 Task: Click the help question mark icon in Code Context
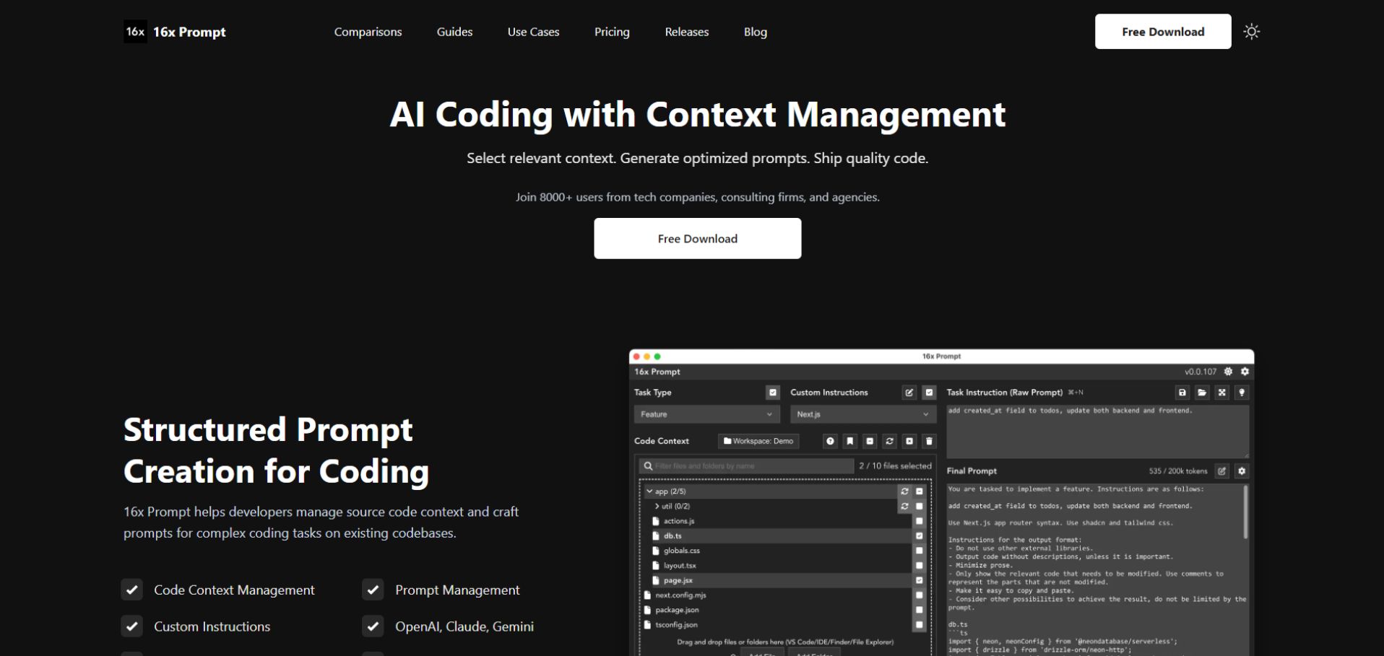click(831, 441)
